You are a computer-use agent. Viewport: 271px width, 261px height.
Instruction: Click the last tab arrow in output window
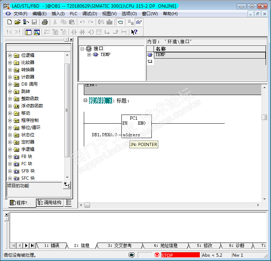32,245
